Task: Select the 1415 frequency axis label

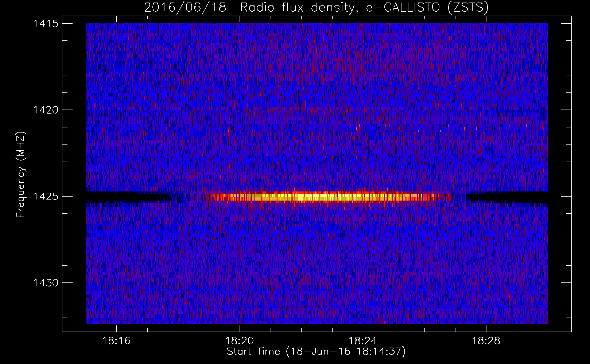Action: 46,24
